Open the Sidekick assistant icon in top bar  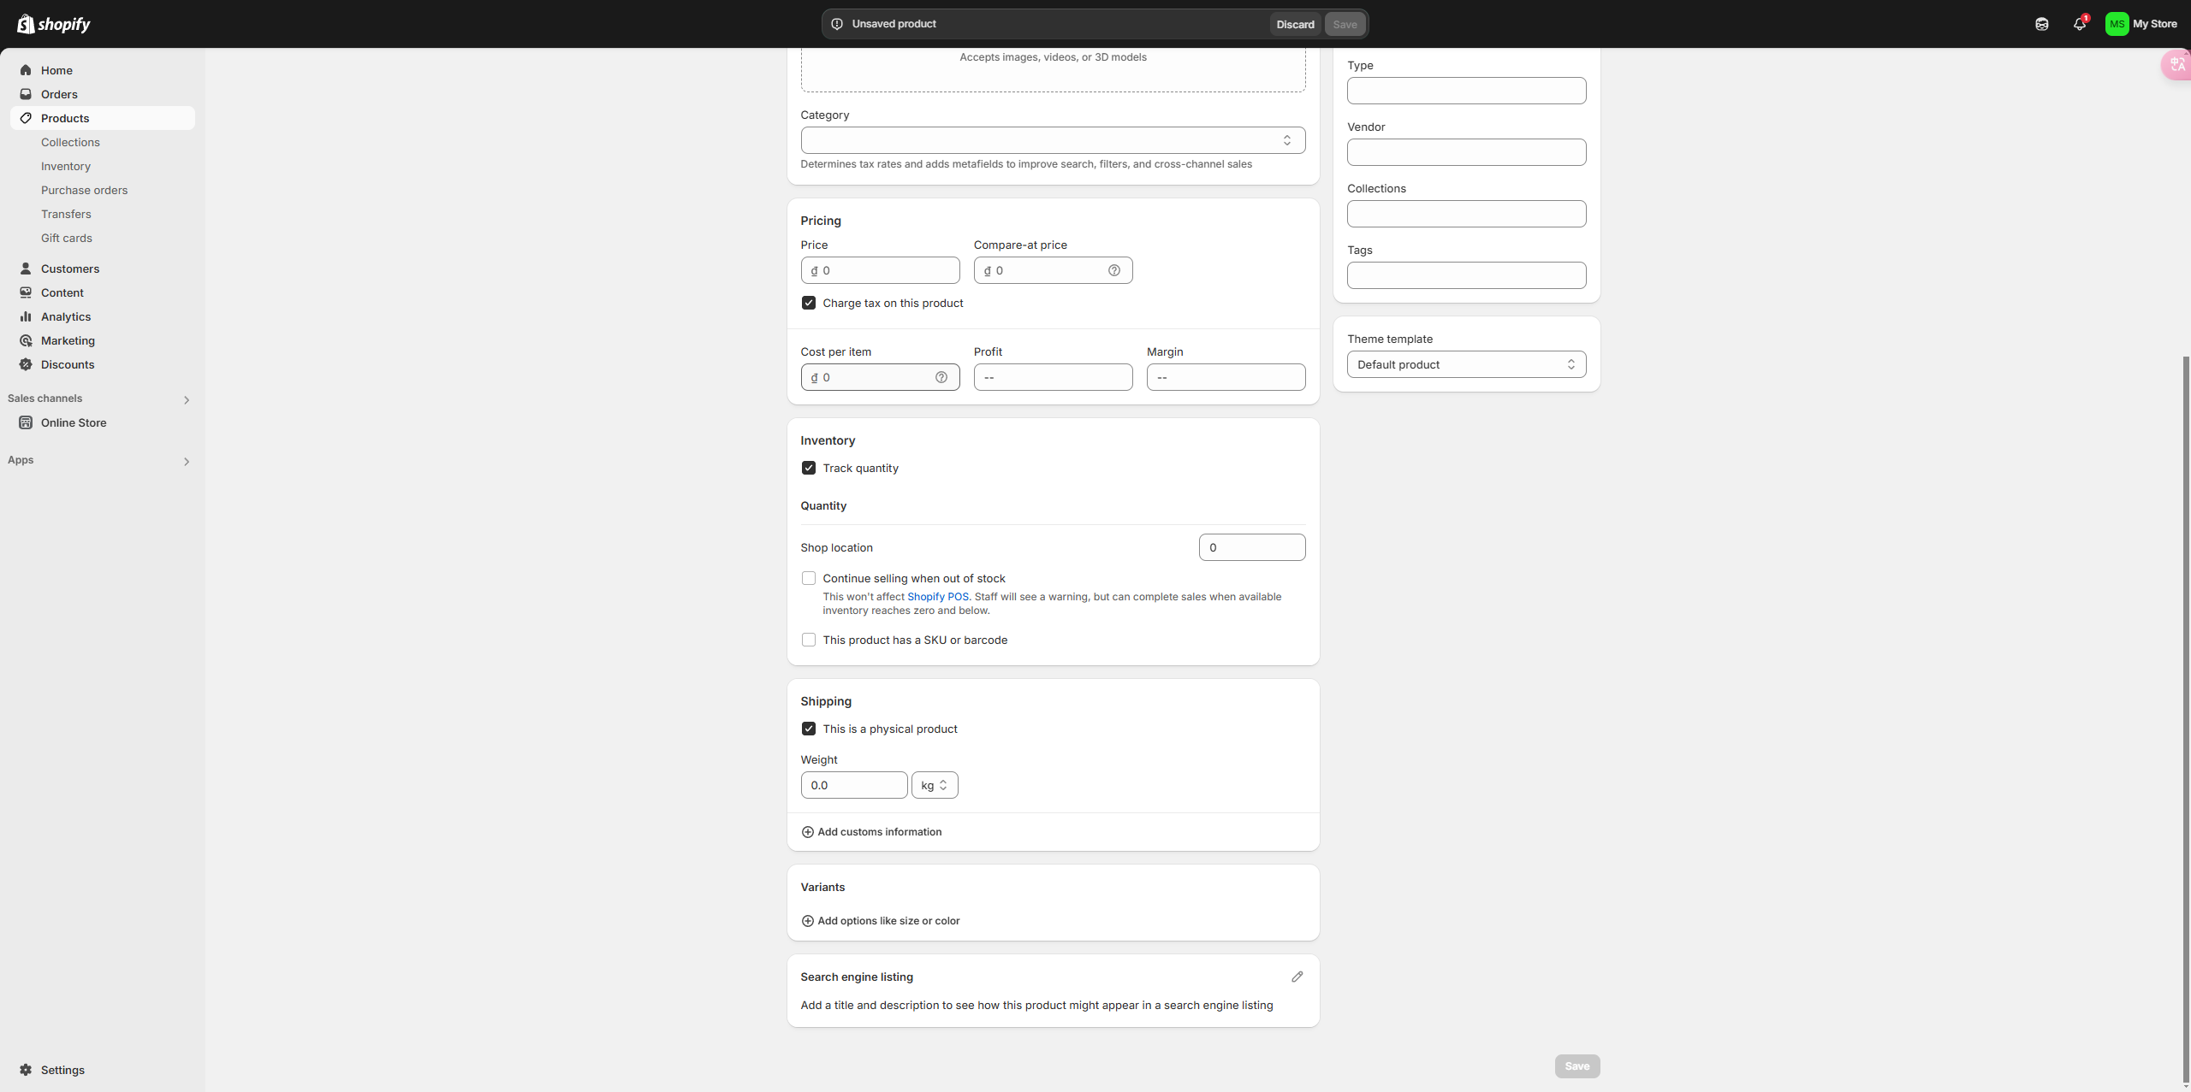tap(2042, 24)
